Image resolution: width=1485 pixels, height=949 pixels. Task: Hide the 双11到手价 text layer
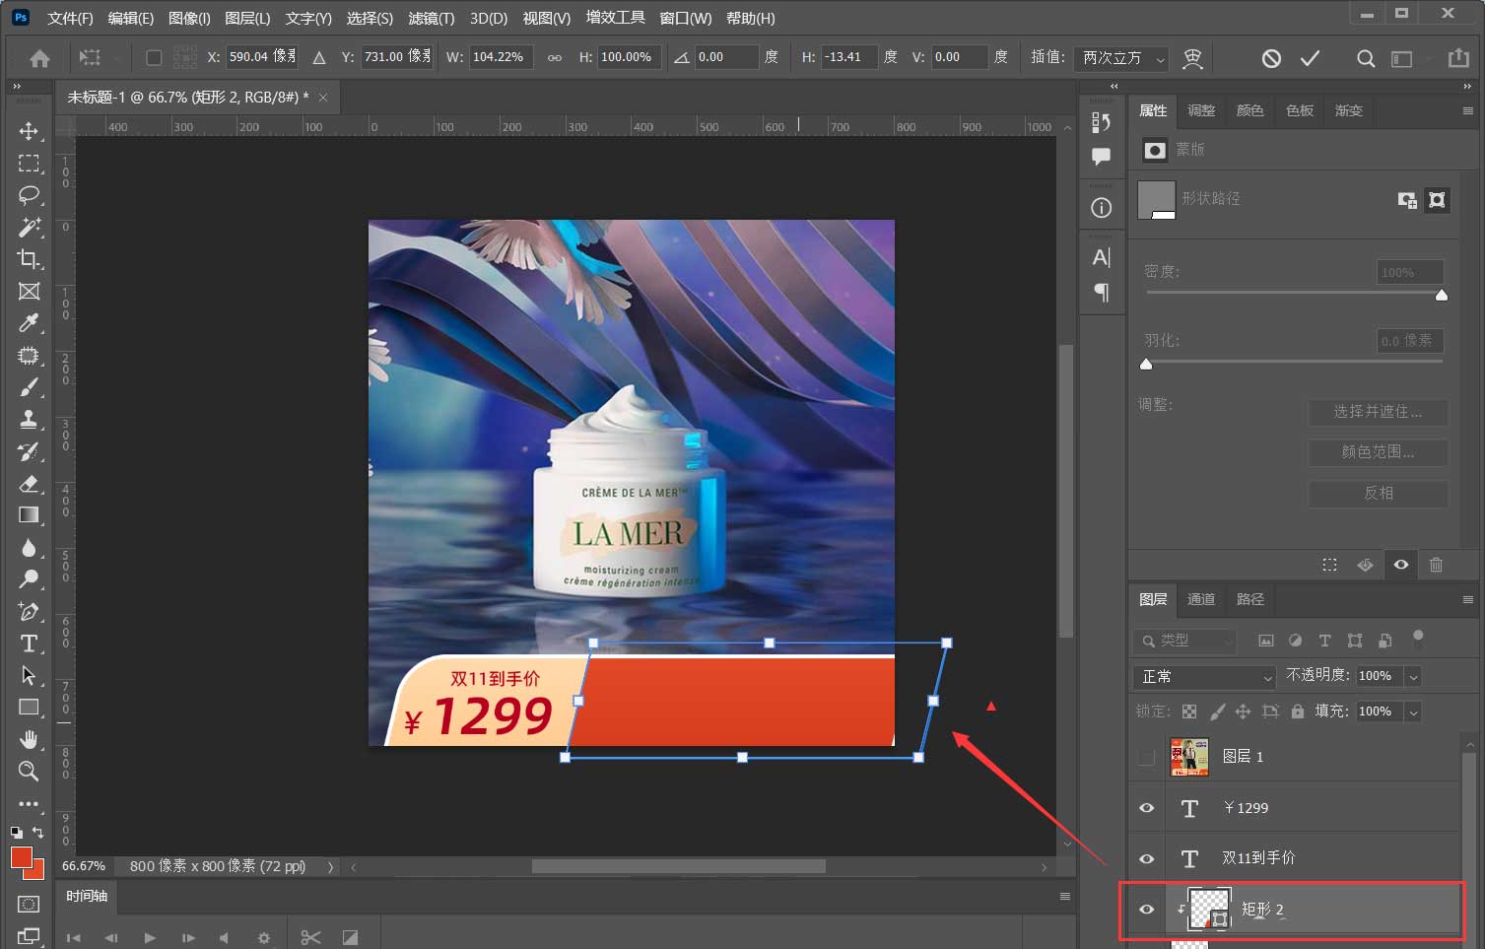(1146, 858)
